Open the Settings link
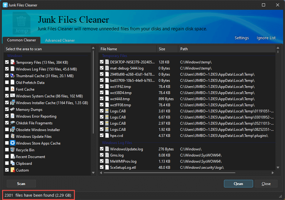Screen dimensions: 285x200 coord(241,38)
